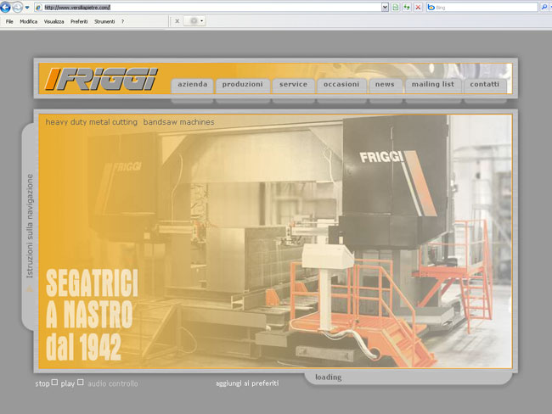552x414 pixels.
Task: Open the File menu
Action: 9,21
